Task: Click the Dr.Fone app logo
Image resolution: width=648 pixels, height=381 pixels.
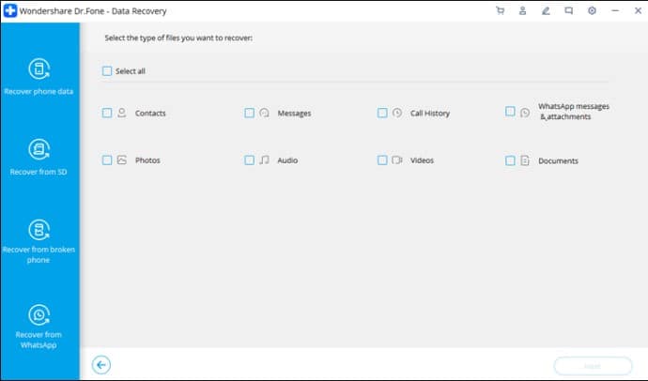Action: pos(10,10)
